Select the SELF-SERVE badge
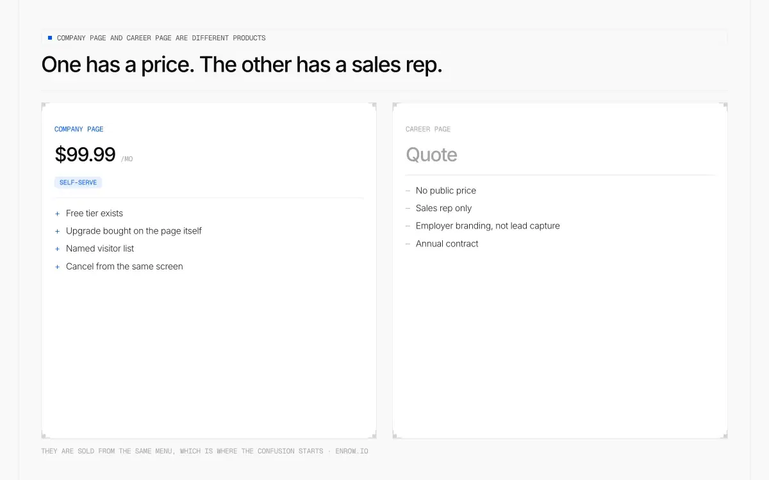769x480 pixels. 78,182
